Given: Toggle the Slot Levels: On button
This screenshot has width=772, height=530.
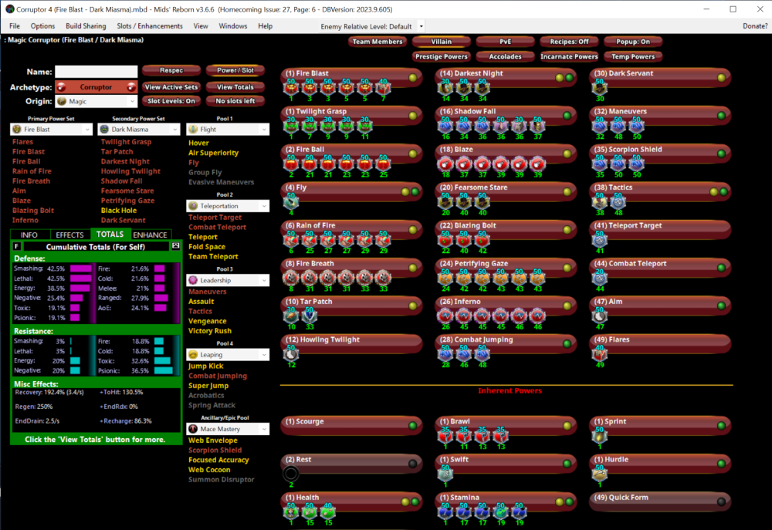Looking at the screenshot, I should [x=171, y=101].
